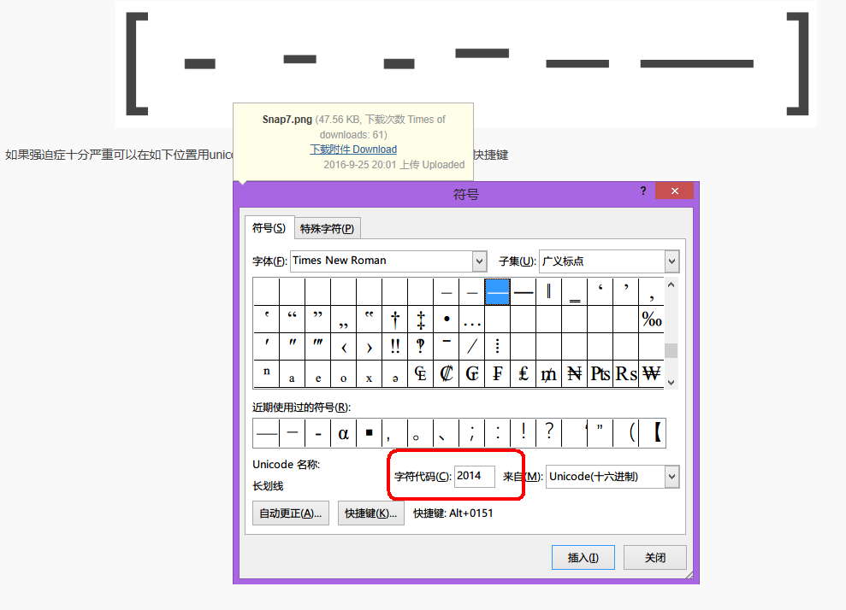Select the per mille ‰ symbol
846x610 pixels.
tap(650, 318)
